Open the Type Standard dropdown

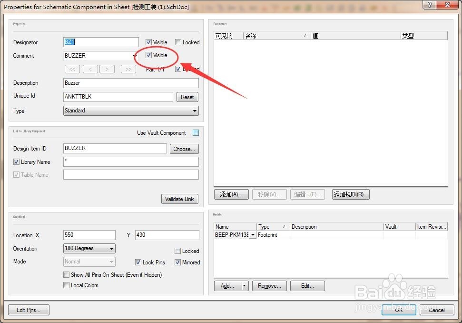pos(195,111)
